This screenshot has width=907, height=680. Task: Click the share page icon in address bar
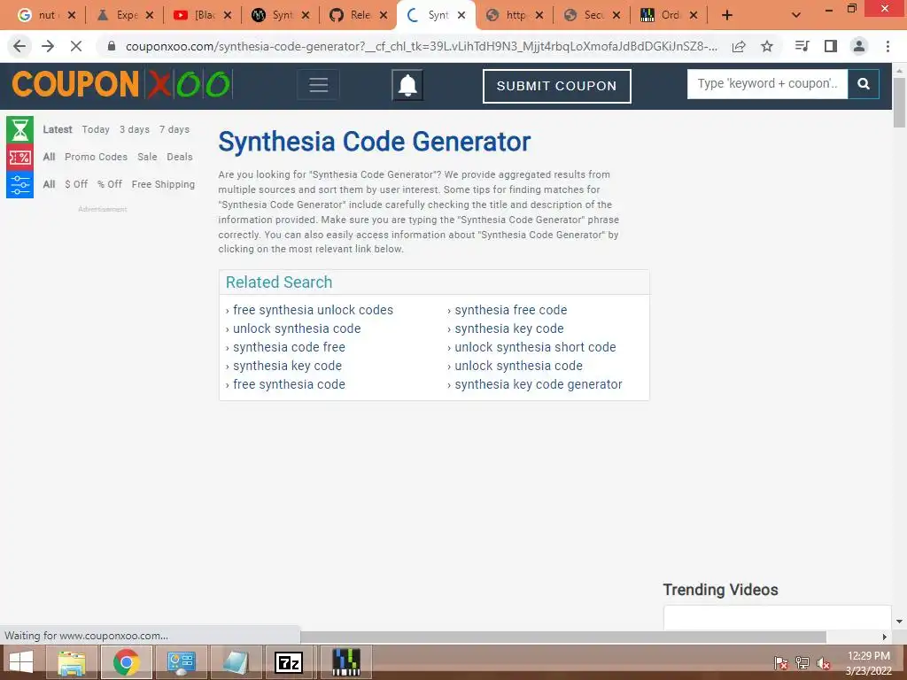[x=739, y=46]
